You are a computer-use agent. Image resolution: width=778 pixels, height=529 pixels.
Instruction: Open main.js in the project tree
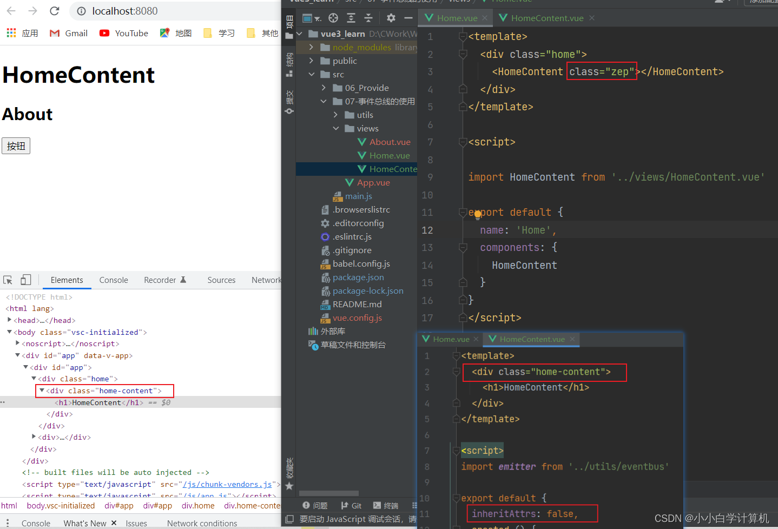point(353,196)
